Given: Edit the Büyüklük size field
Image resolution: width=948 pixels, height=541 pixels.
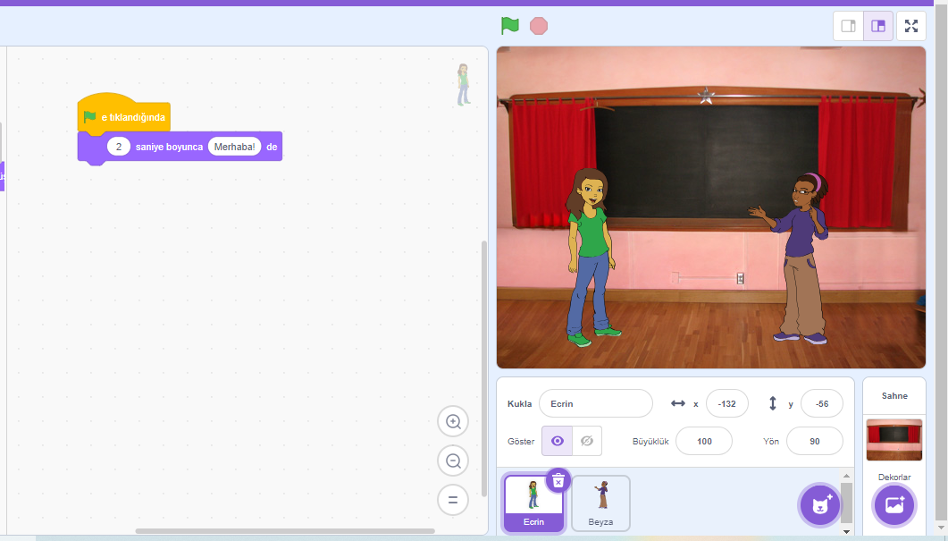Looking at the screenshot, I should click(704, 441).
